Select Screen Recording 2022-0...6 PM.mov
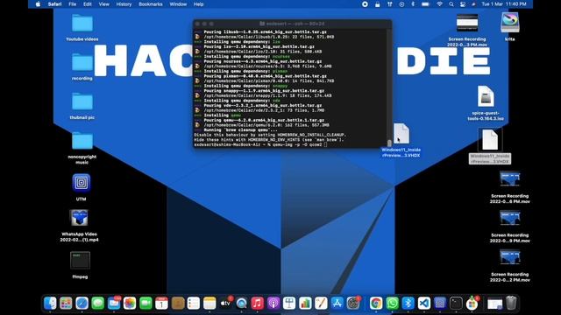Viewport: 561px width, 315px height. pos(510,179)
